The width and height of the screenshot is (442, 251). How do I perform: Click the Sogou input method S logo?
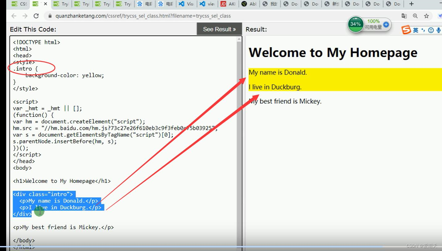[x=406, y=30]
